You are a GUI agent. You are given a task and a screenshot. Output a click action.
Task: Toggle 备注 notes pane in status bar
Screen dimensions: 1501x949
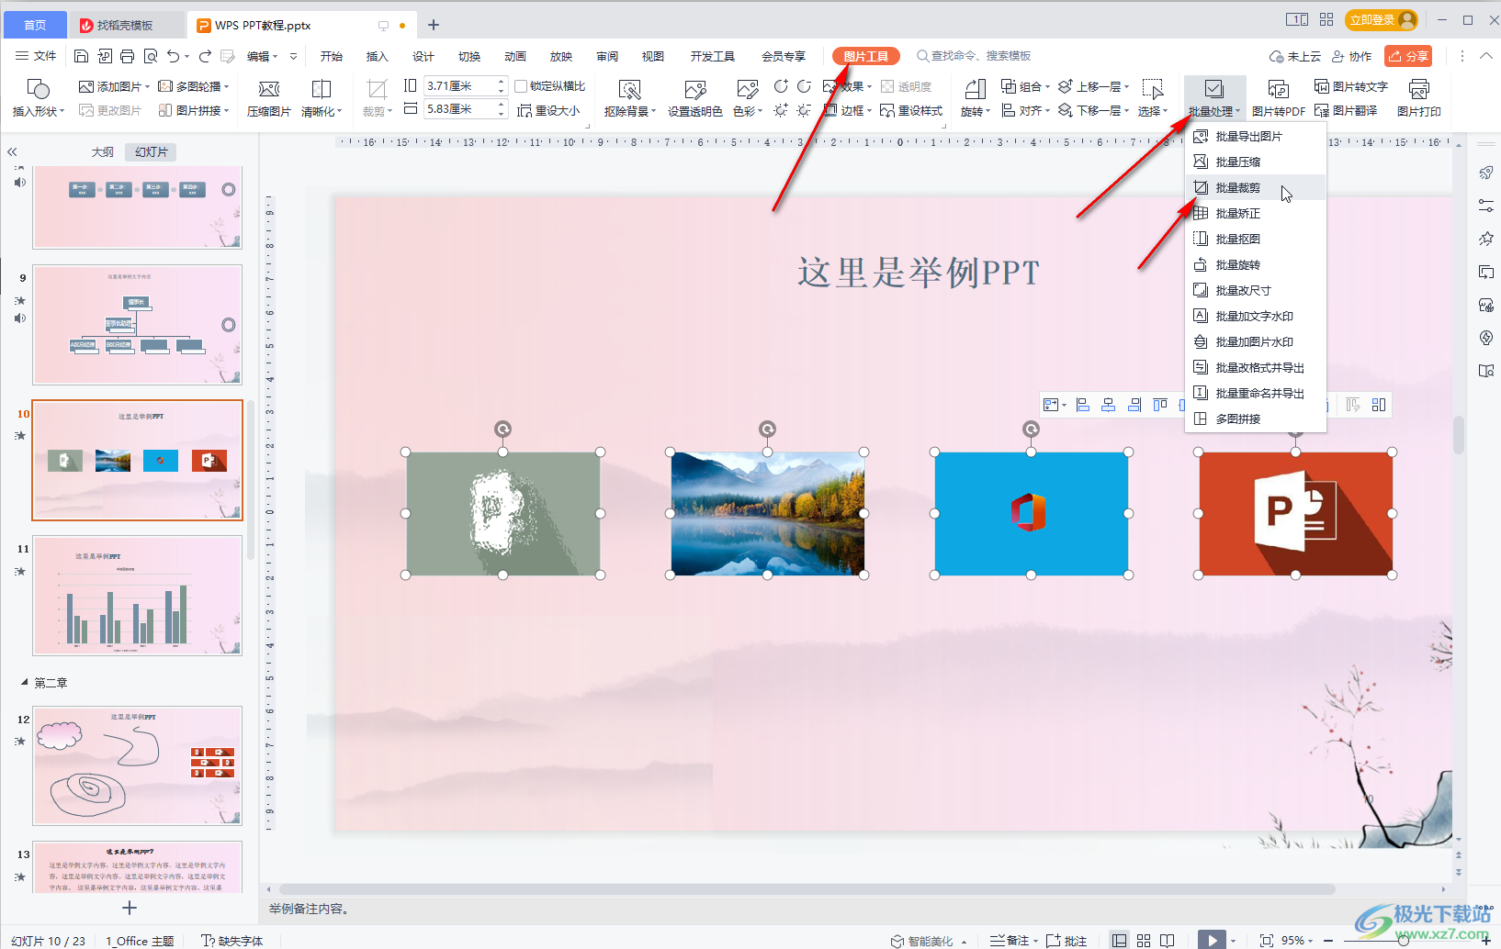pos(1013,941)
